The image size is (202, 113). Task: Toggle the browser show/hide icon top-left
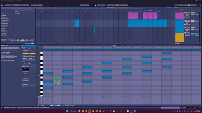click(x=2, y=5)
